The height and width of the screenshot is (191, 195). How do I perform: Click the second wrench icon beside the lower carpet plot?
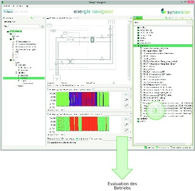126,130
